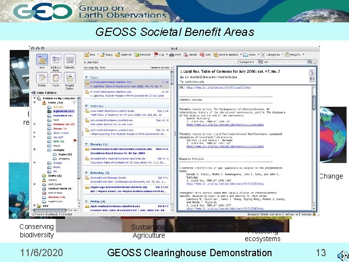The height and width of the screenshot is (262, 349).
Task: Change the Newest on top sort order
Action: [161, 67]
